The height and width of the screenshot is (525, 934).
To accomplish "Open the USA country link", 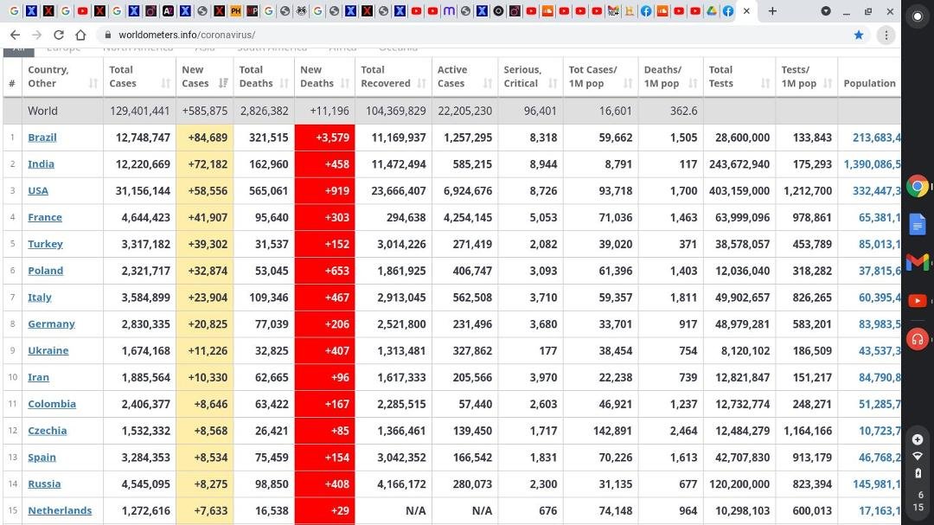I will (38, 190).
